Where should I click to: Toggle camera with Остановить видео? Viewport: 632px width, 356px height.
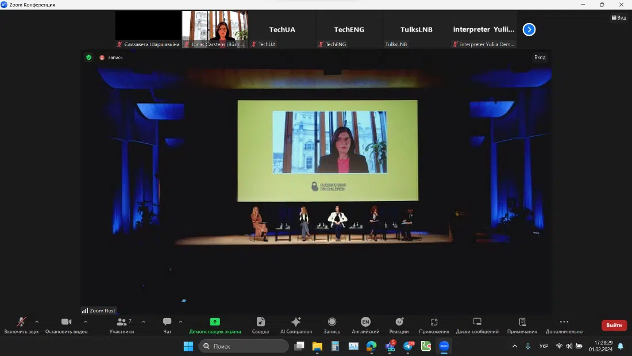pyautogui.click(x=66, y=323)
